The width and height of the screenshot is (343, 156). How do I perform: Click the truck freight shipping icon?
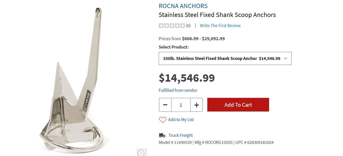point(162,136)
